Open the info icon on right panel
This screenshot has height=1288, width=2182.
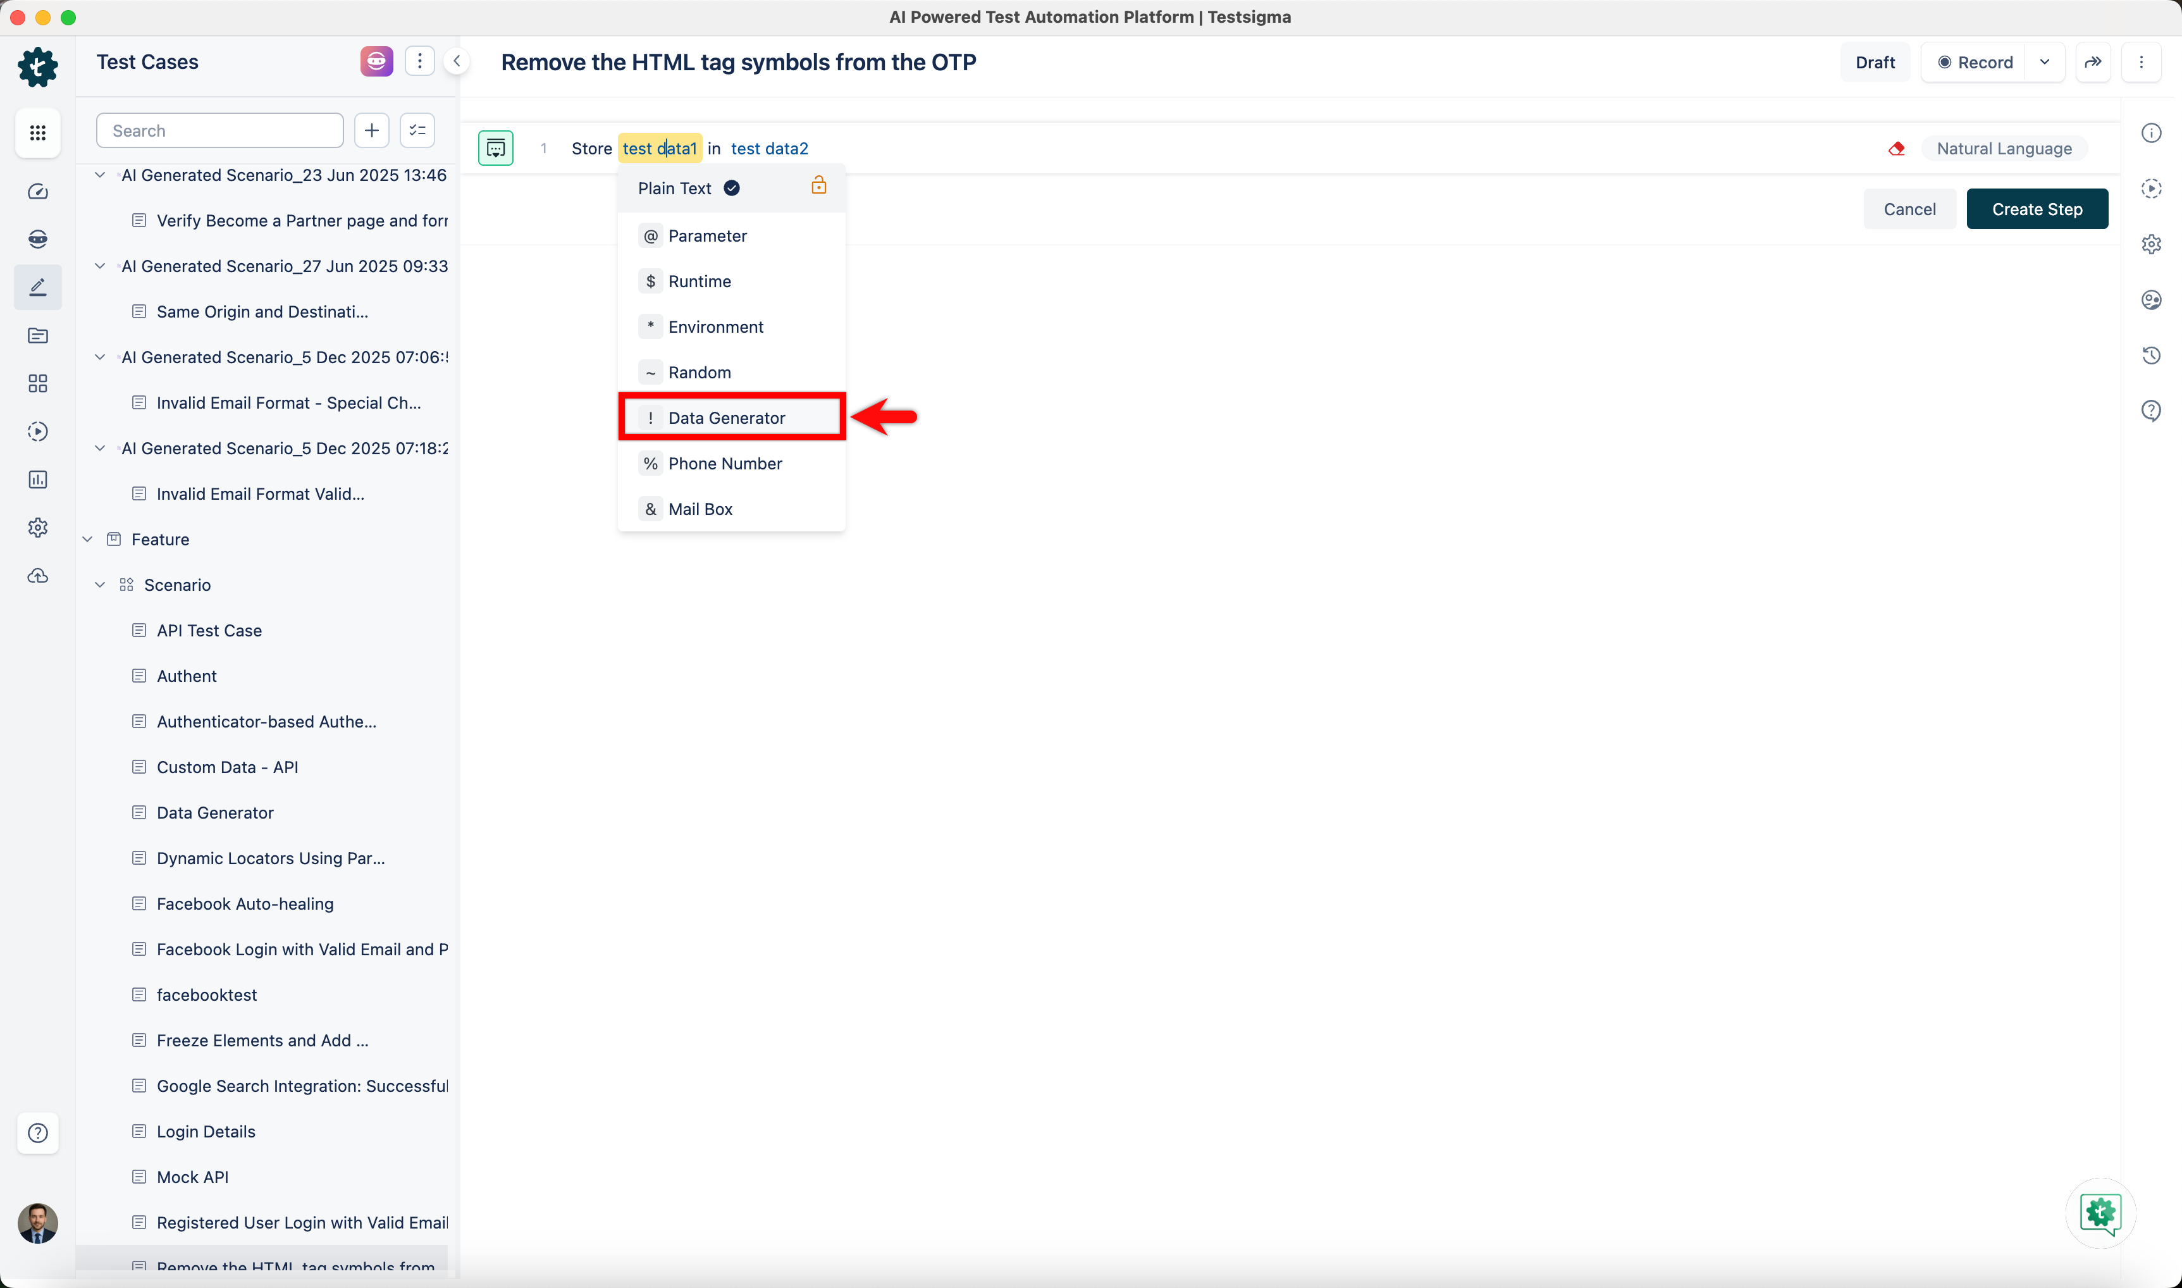click(2151, 133)
